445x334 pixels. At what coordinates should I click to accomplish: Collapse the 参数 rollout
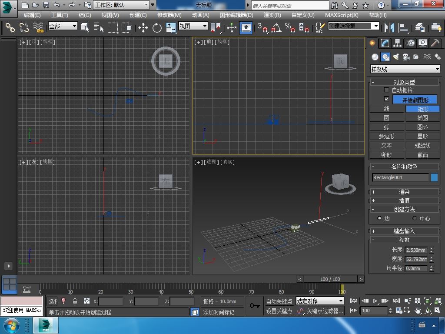(405, 240)
